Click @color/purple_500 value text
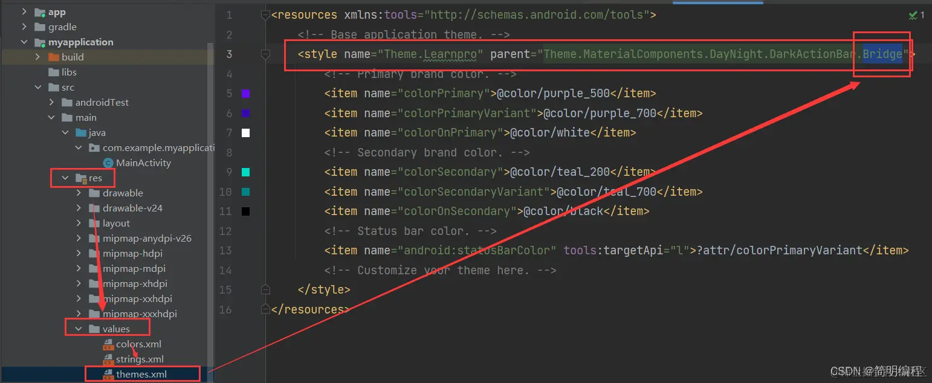 553,94
